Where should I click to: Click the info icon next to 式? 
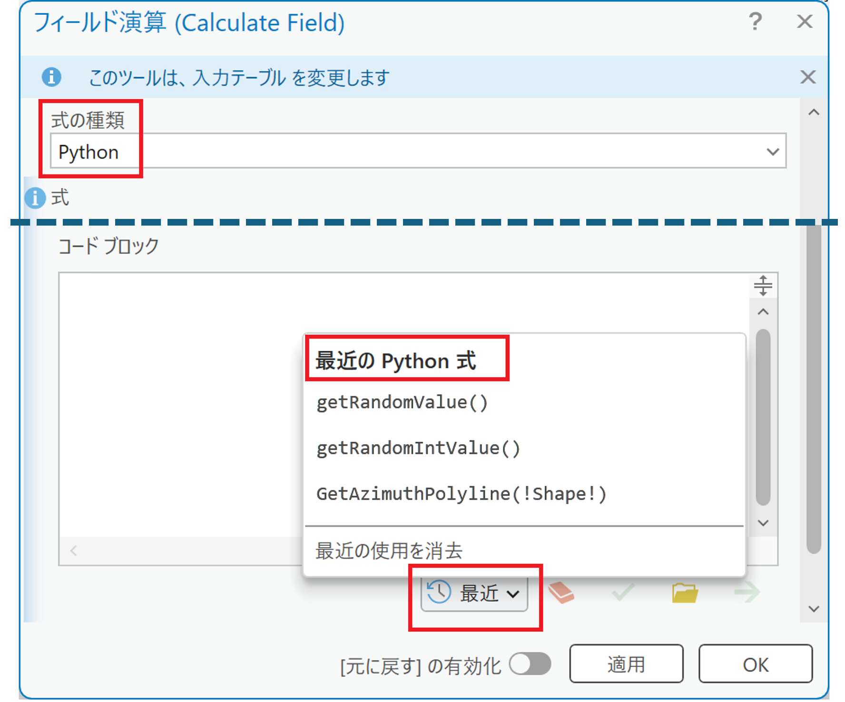pyautogui.click(x=35, y=198)
